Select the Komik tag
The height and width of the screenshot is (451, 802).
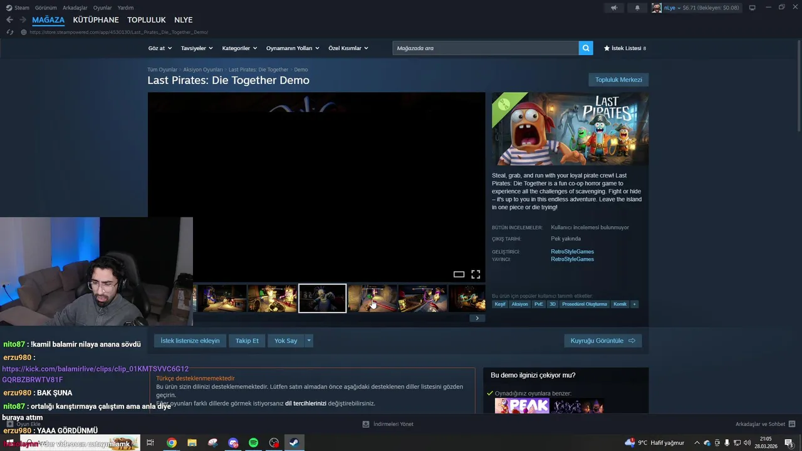point(620,304)
